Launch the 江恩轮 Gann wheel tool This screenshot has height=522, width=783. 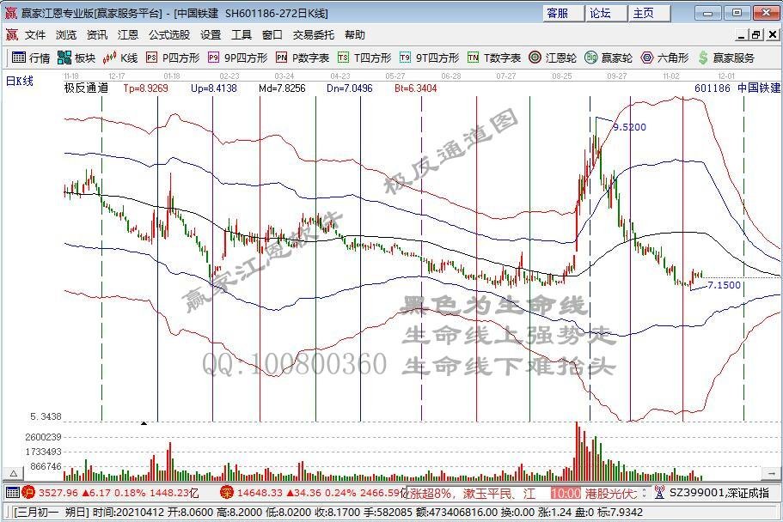point(553,58)
